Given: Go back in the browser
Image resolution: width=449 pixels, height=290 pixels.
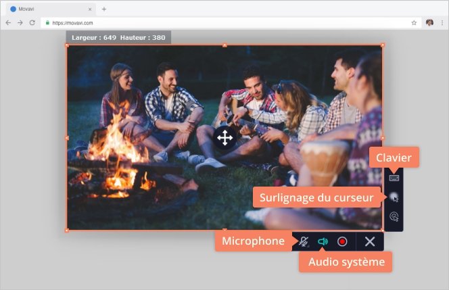Looking at the screenshot, I should [x=8, y=22].
